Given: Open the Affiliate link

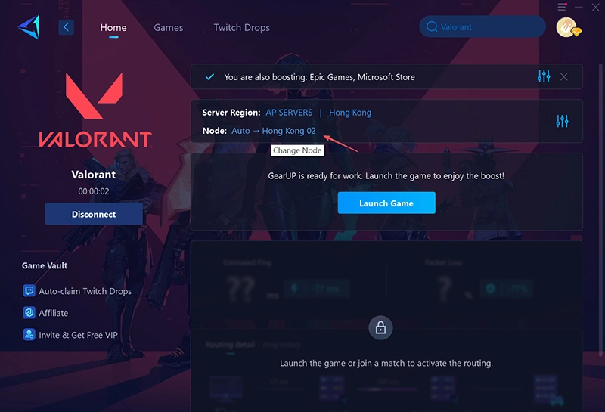Looking at the screenshot, I should (53, 313).
